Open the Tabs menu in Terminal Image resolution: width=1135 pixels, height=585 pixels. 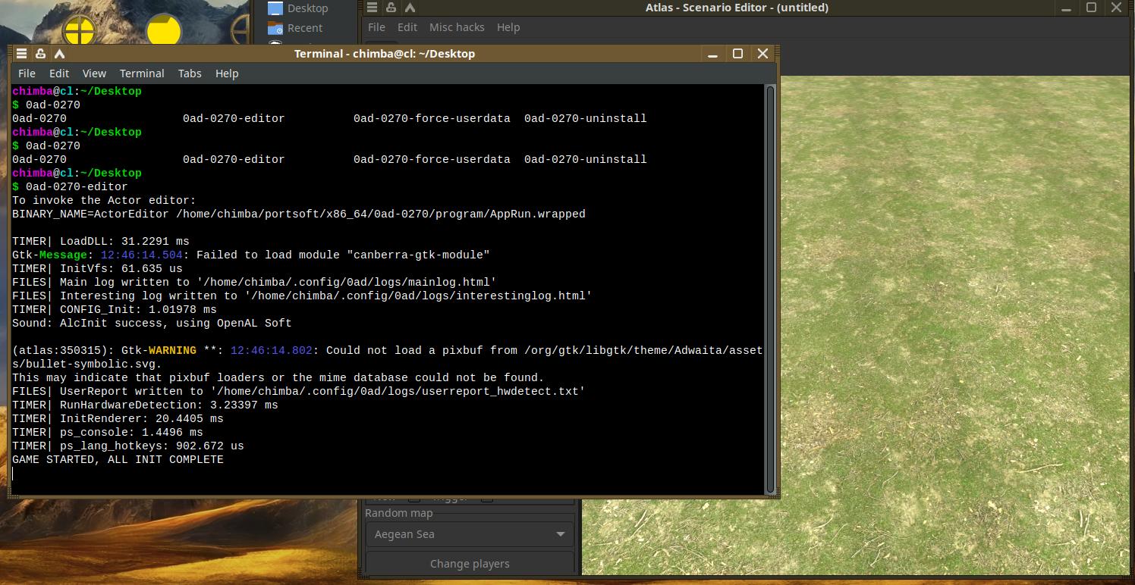[190, 74]
